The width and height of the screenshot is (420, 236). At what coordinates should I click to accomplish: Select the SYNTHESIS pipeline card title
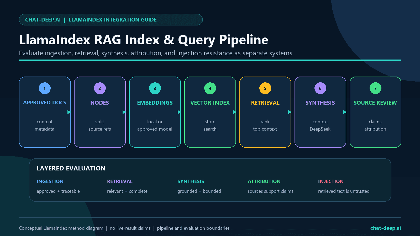[320, 103]
